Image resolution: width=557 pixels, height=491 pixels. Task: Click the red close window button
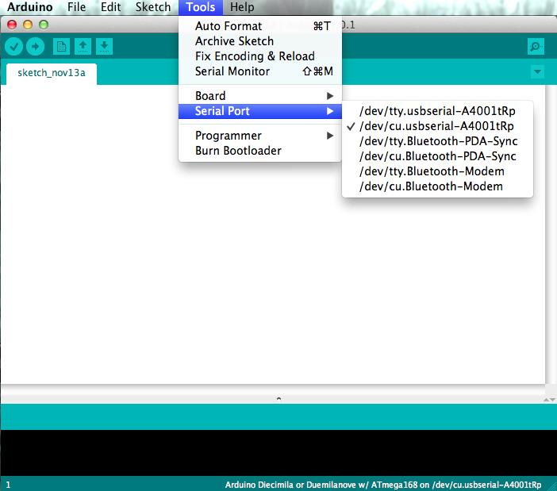click(12, 25)
